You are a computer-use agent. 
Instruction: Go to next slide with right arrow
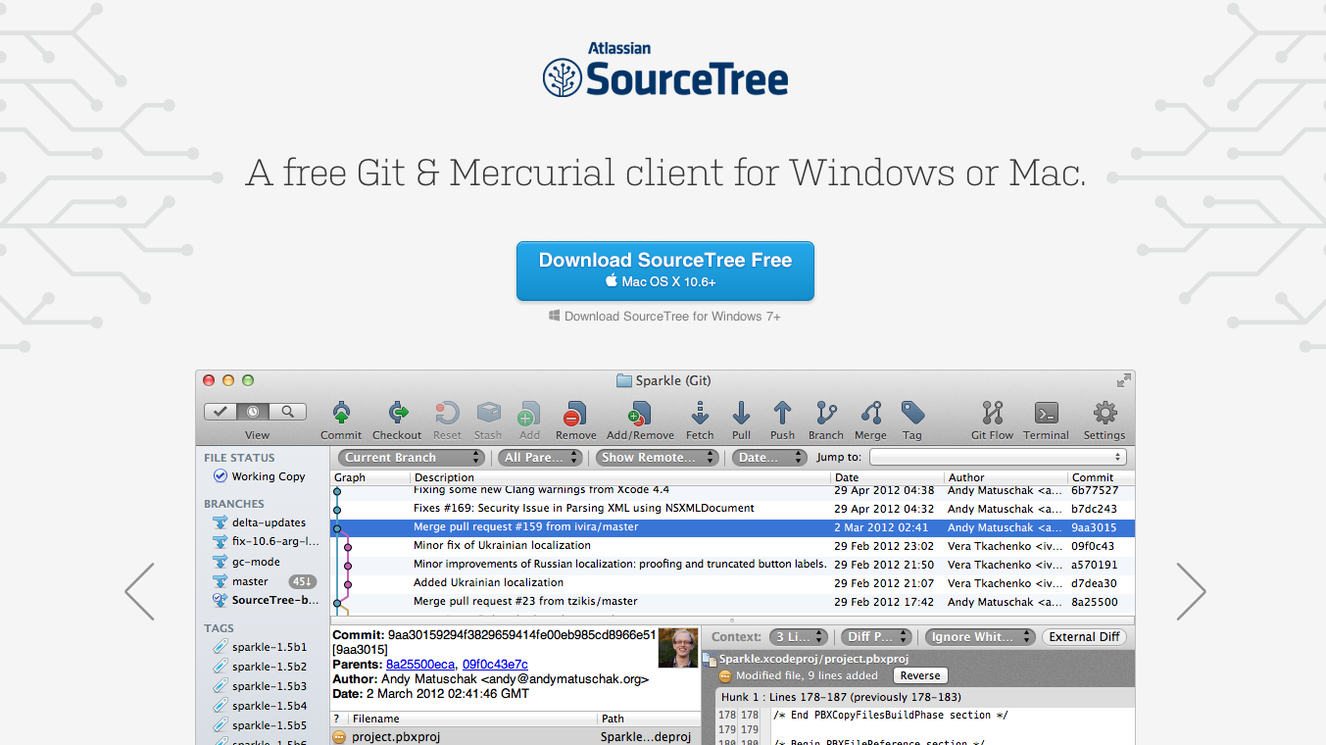[x=1191, y=591]
